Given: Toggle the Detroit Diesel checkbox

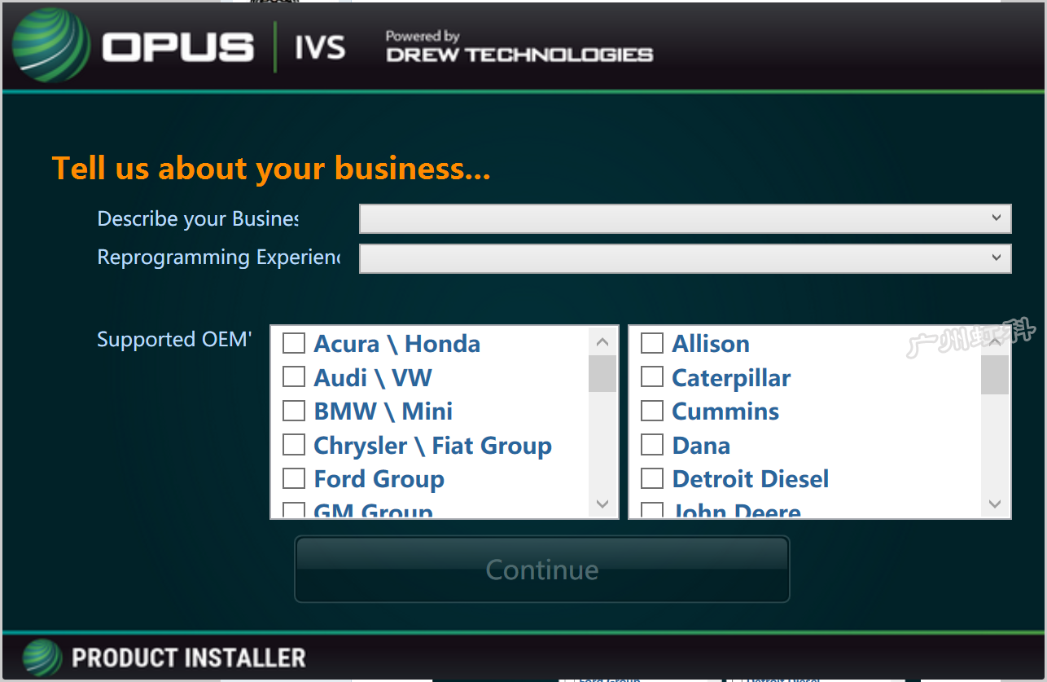Looking at the screenshot, I should click(652, 478).
